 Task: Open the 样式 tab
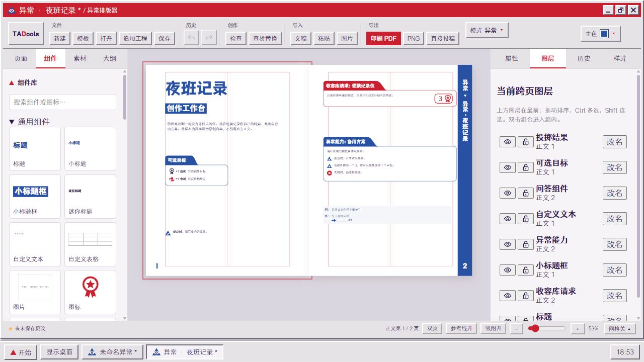click(x=620, y=58)
